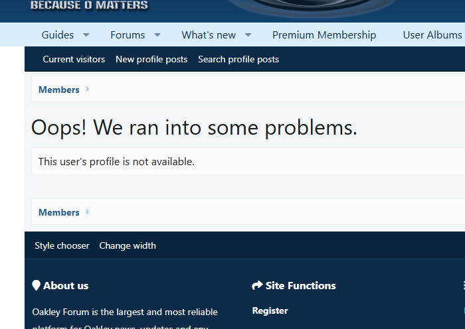Expand the dropdown arrow beside What's new
465x329 pixels.
pos(248,35)
